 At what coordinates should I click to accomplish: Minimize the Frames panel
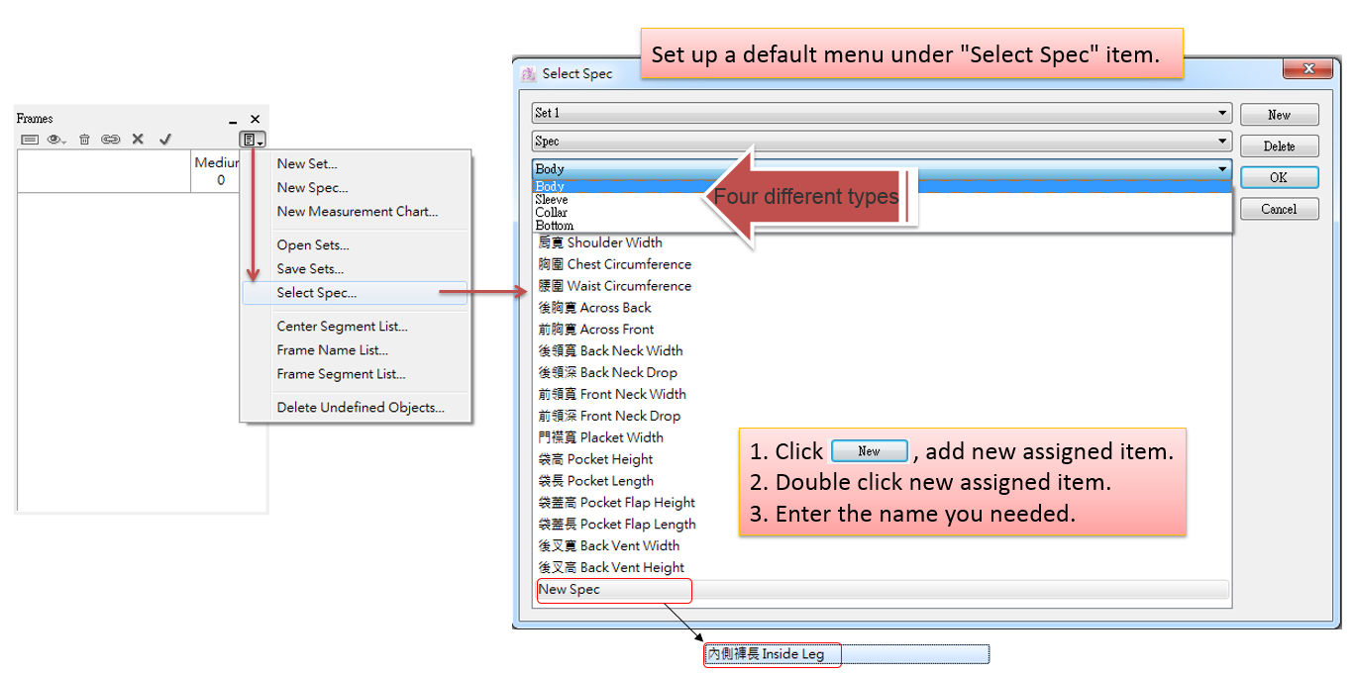(x=232, y=119)
